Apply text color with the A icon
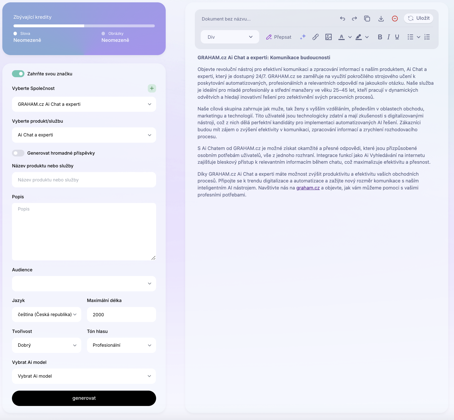 coord(342,37)
